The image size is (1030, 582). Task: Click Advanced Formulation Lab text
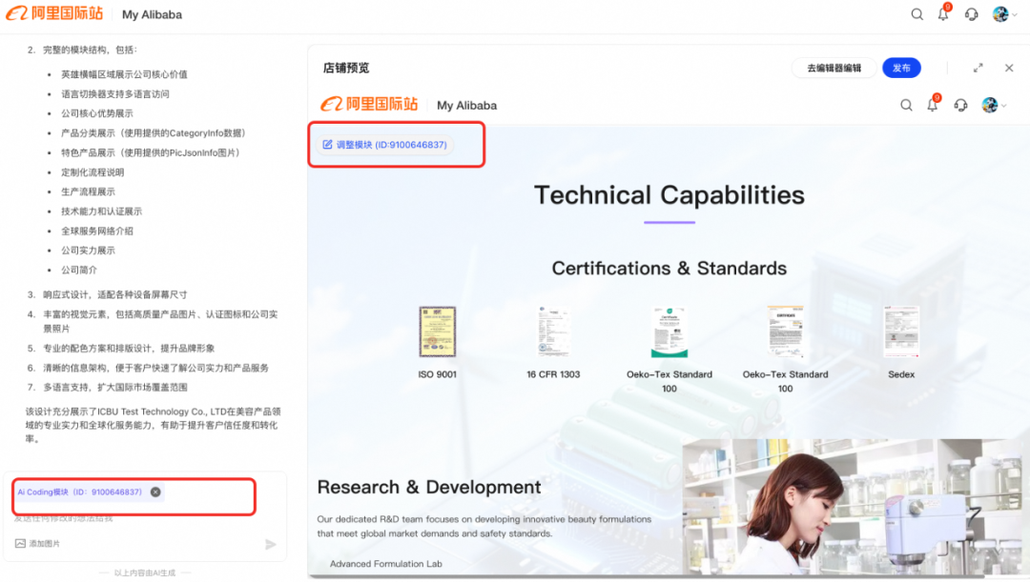coord(385,564)
